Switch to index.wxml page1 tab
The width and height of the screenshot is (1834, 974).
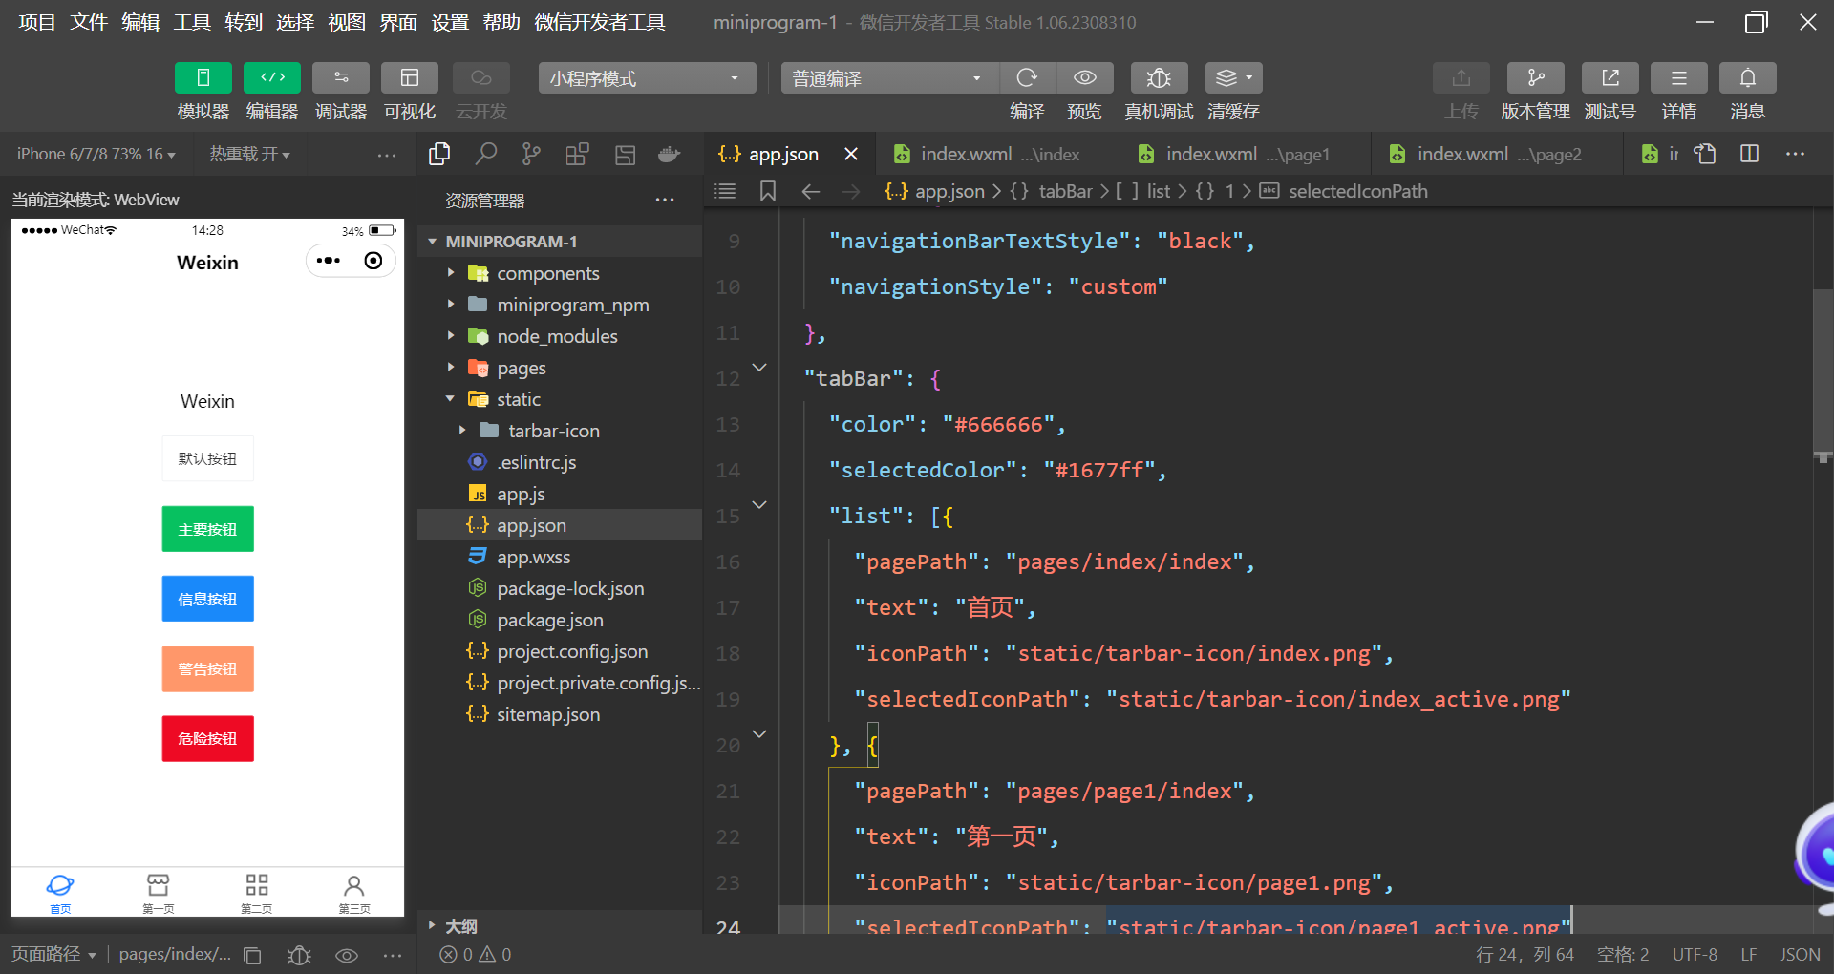click(x=1246, y=154)
